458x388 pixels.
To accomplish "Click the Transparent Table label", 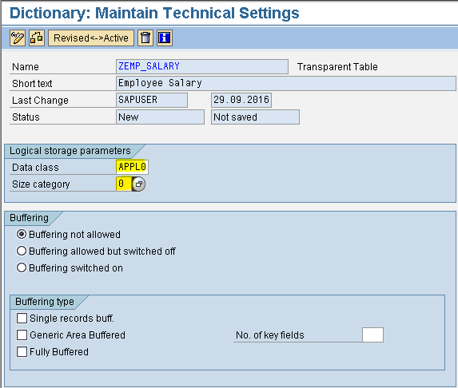I will pos(337,67).
